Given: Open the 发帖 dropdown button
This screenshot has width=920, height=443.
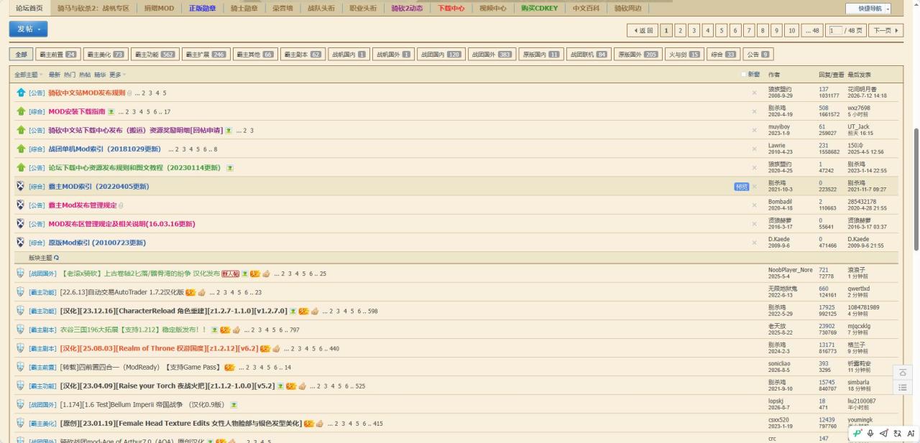Looking at the screenshot, I should [28, 29].
